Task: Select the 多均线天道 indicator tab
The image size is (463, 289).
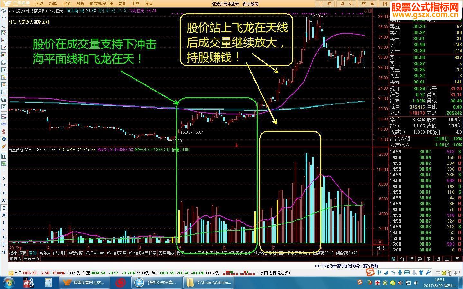Action: click(117, 253)
